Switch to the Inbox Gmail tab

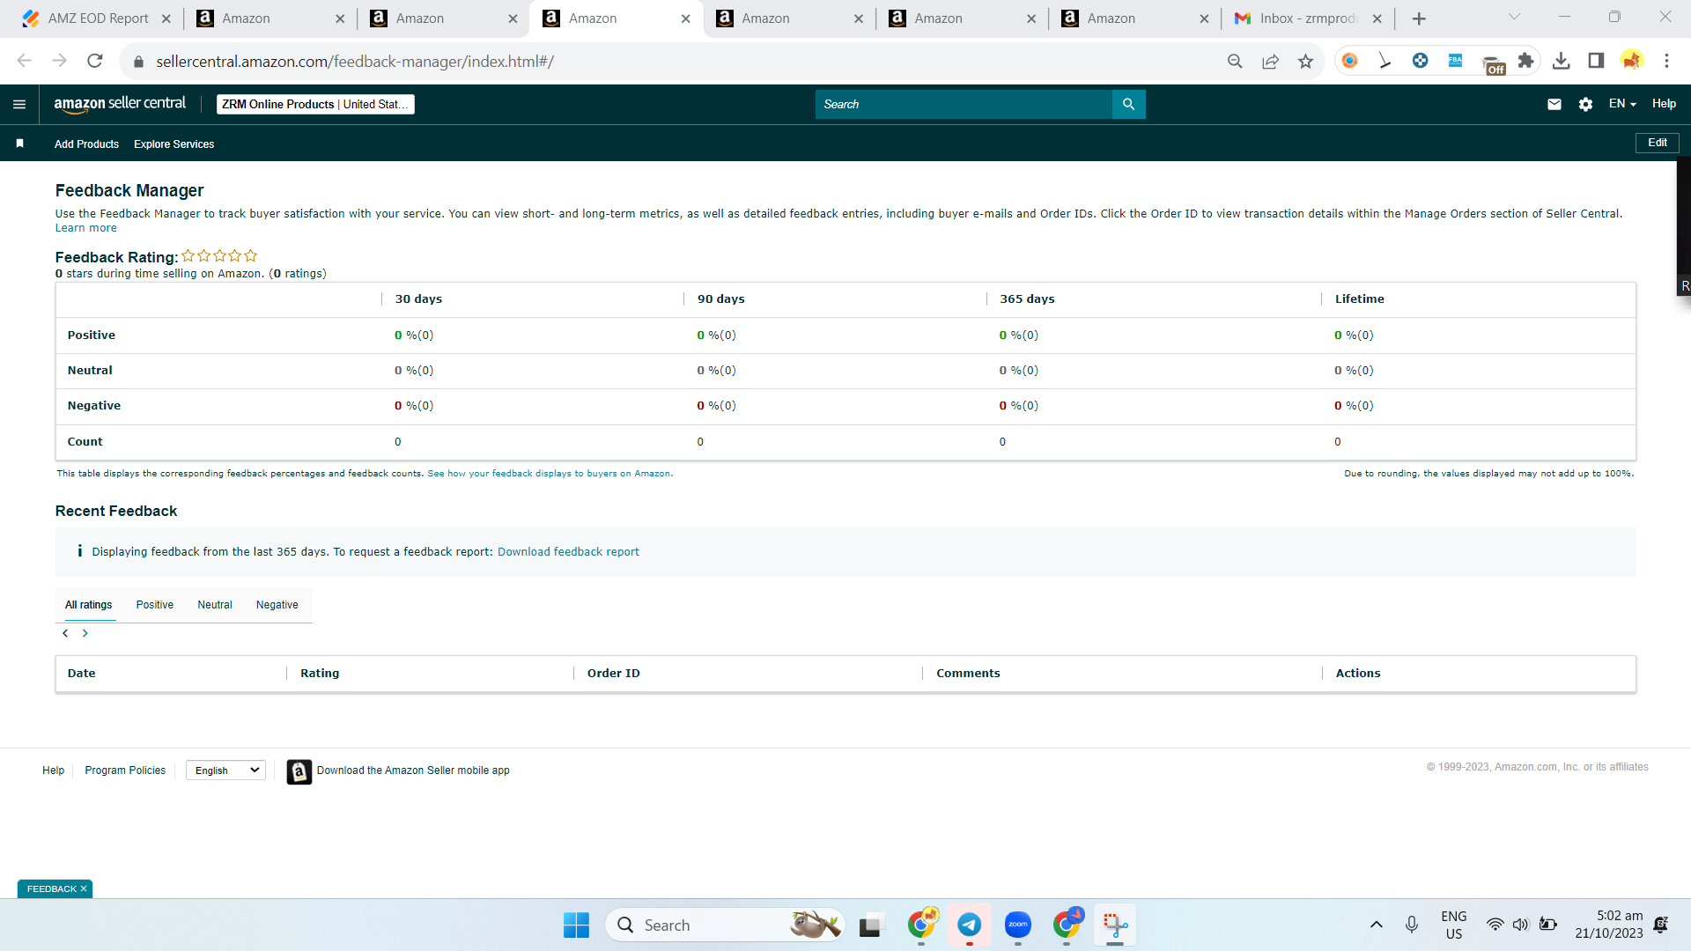tap(1307, 18)
